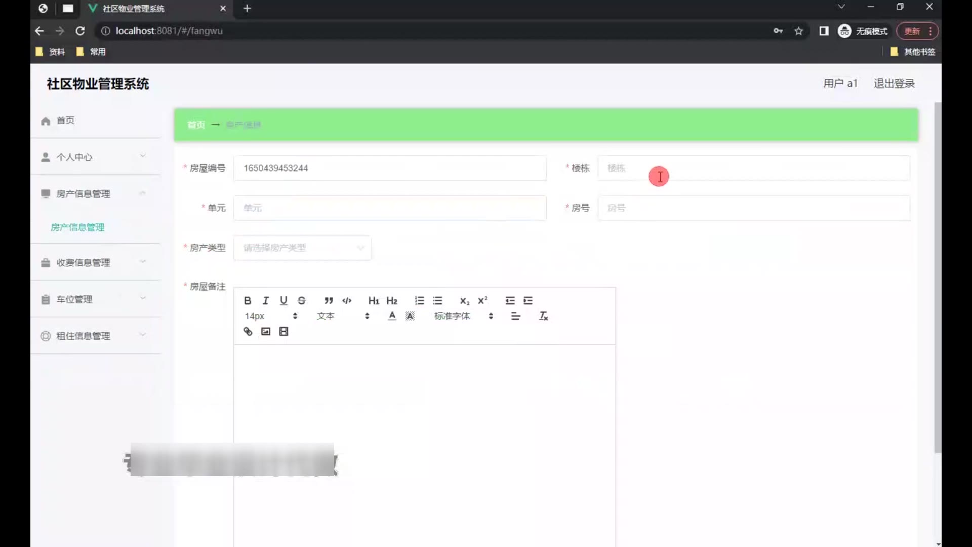972x547 pixels.
Task: Toggle bold formatting
Action: [248, 300]
